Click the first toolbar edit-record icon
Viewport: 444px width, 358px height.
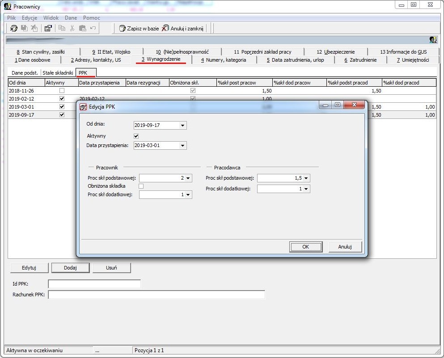pyautogui.click(x=13, y=28)
